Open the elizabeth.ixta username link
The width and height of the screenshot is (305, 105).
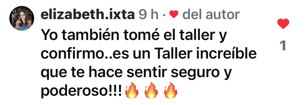click(x=87, y=14)
